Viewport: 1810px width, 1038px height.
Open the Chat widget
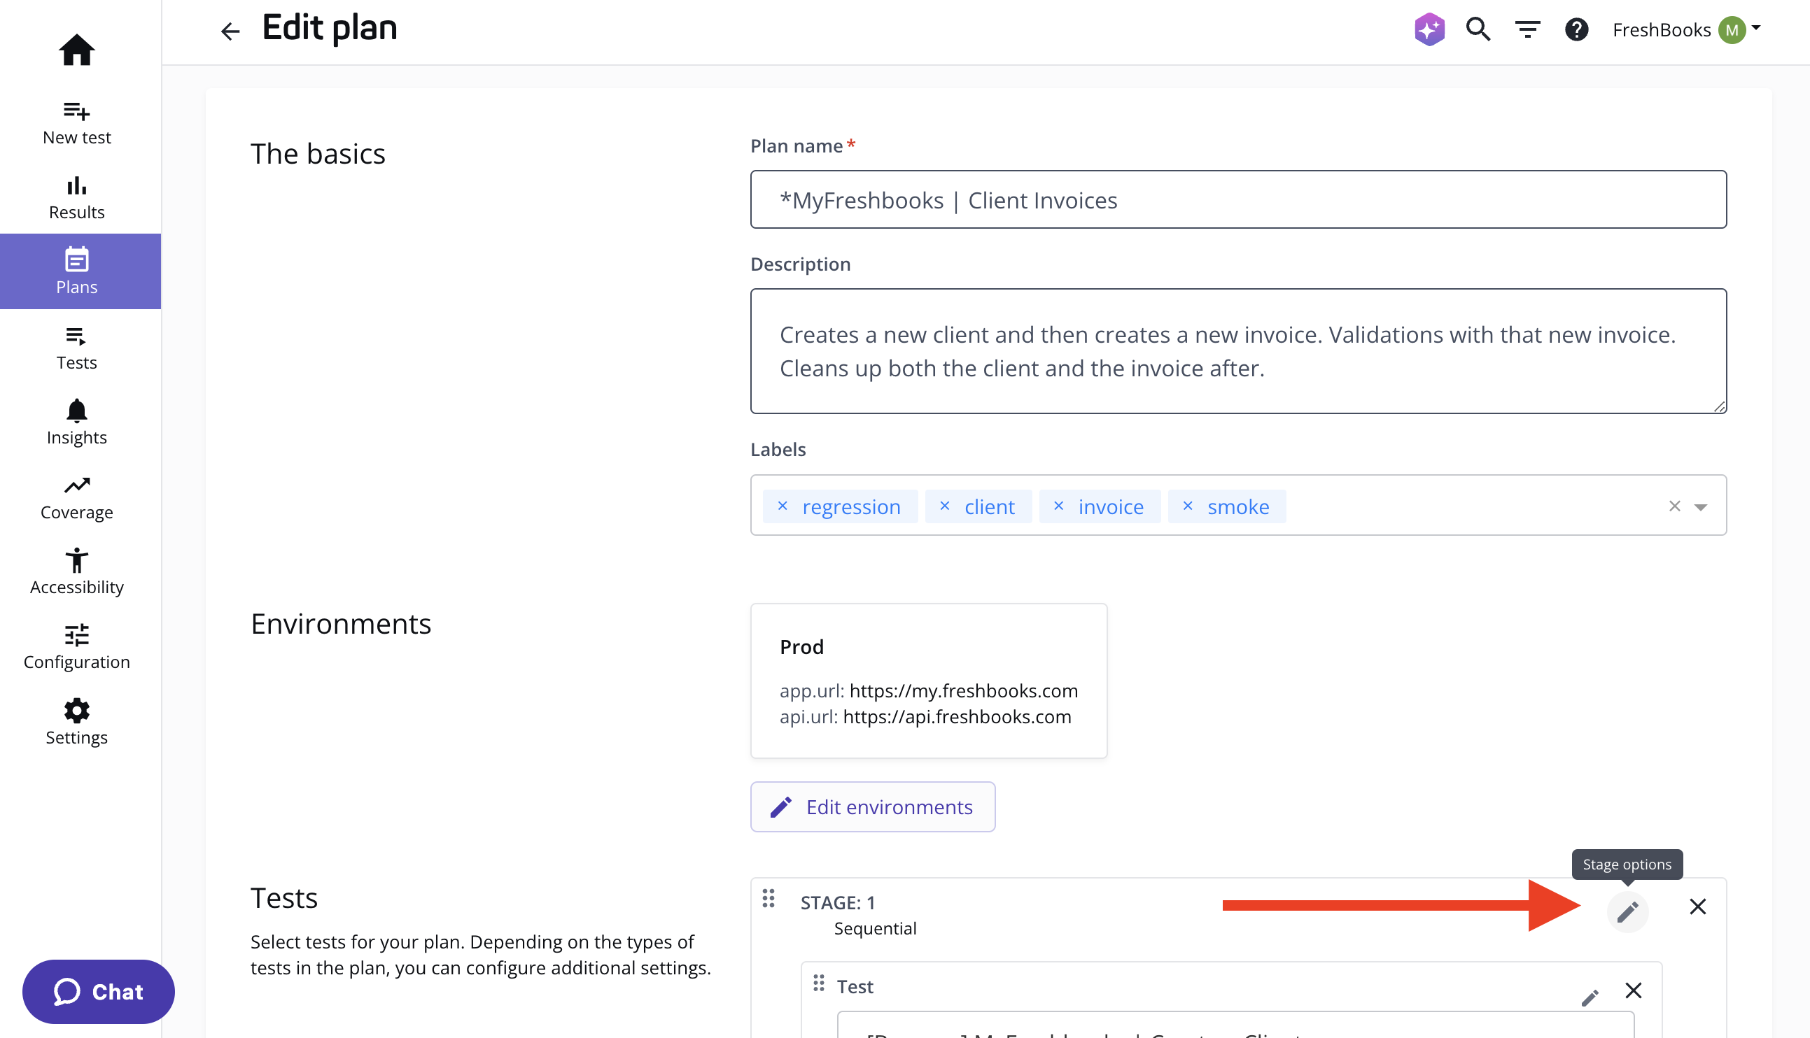(x=99, y=991)
